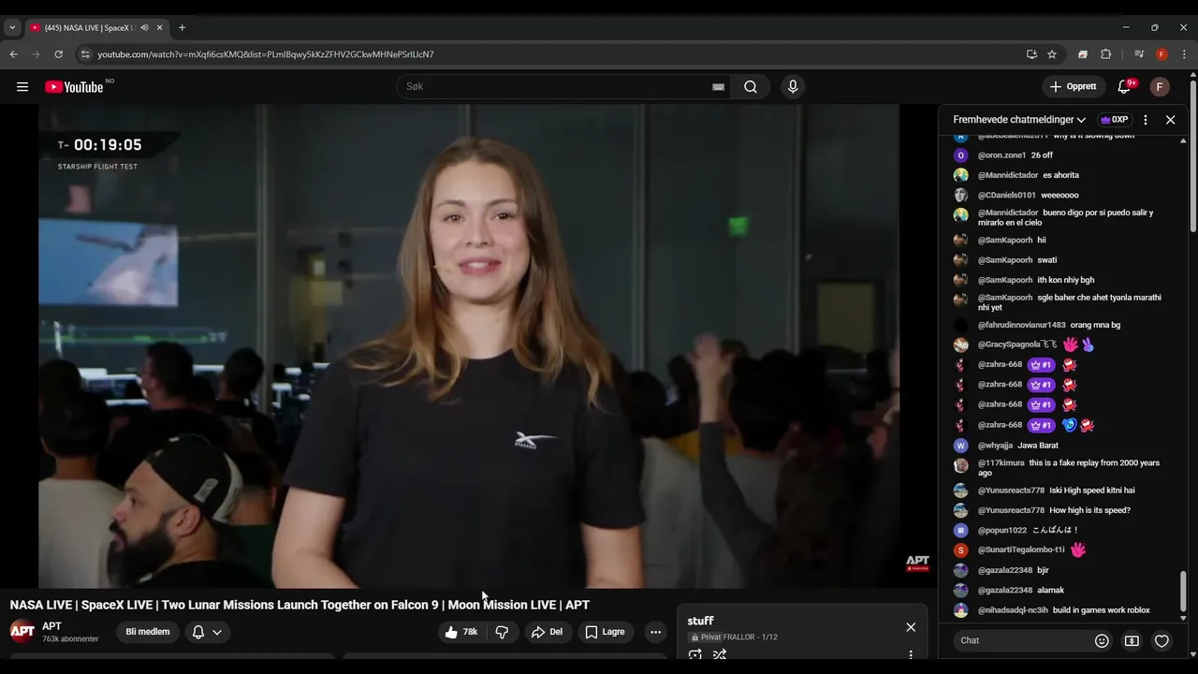1198x674 pixels.
Task: Expand notification bell dropdown next to Bli medlem
Action: 208,632
